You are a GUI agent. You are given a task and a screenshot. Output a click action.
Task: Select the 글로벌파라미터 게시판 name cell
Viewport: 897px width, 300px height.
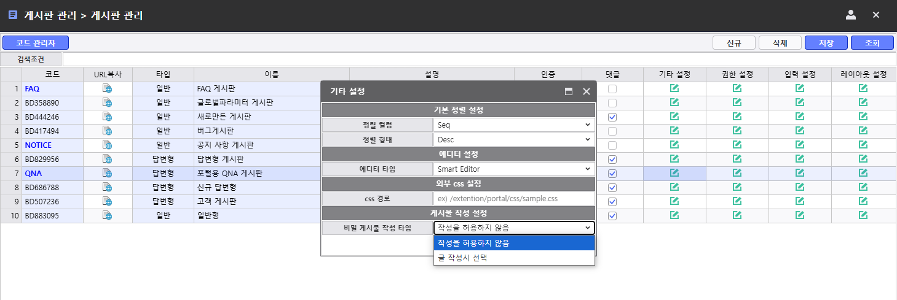pyautogui.click(x=258, y=102)
